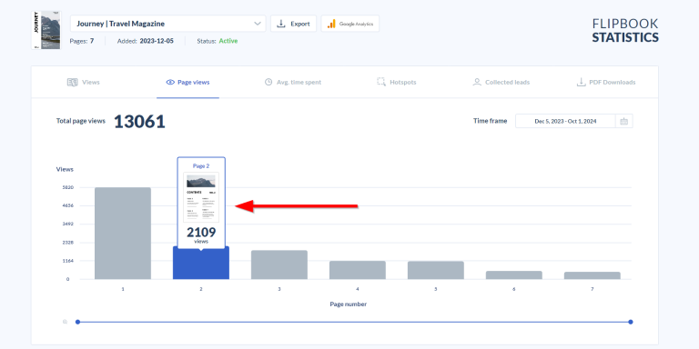Select the bar for page 7
The height and width of the screenshot is (349, 699).
tap(592, 275)
